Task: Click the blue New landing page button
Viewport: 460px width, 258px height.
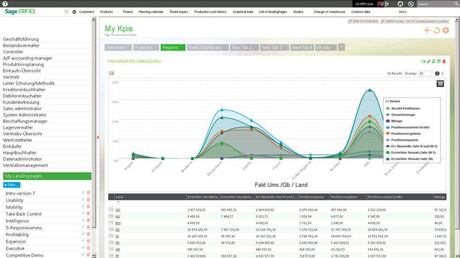Action: coord(11,185)
